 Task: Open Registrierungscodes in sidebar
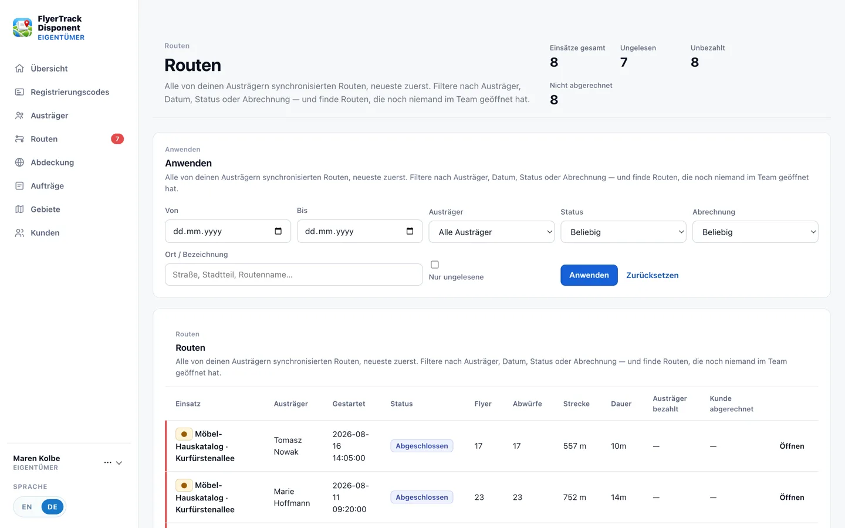(x=69, y=92)
